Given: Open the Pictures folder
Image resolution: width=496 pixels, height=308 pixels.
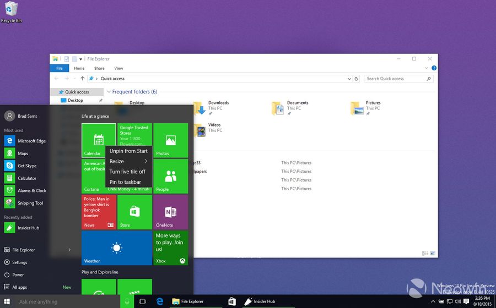Looking at the screenshot, I should coord(366,108).
